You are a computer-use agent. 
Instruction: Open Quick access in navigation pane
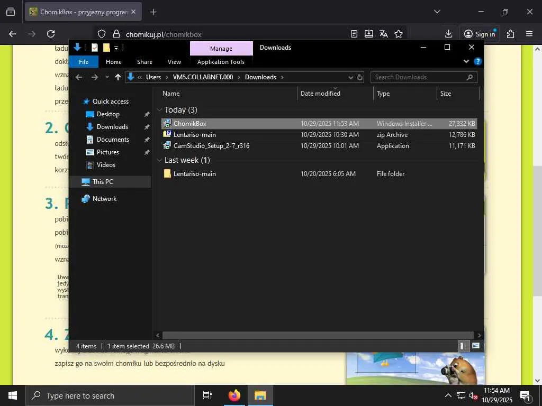pyautogui.click(x=110, y=101)
